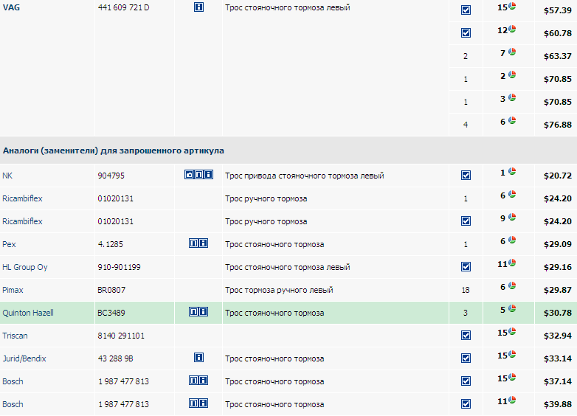
Task: Click pie-chart icon in VAG $63.37 row
Action: click(x=512, y=52)
